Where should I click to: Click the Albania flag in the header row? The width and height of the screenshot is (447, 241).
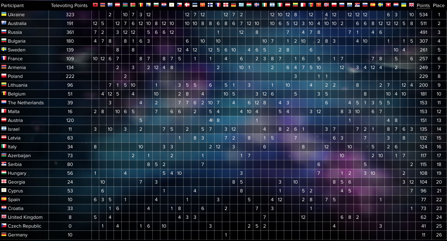point(95,5)
